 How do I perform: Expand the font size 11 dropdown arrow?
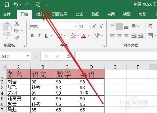(x=88, y=26)
